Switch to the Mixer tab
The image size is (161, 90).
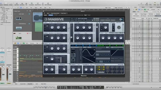(16, 84)
